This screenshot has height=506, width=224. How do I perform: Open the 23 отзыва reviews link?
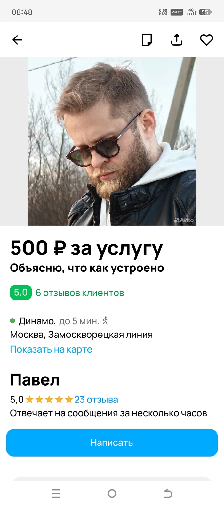[96, 400]
